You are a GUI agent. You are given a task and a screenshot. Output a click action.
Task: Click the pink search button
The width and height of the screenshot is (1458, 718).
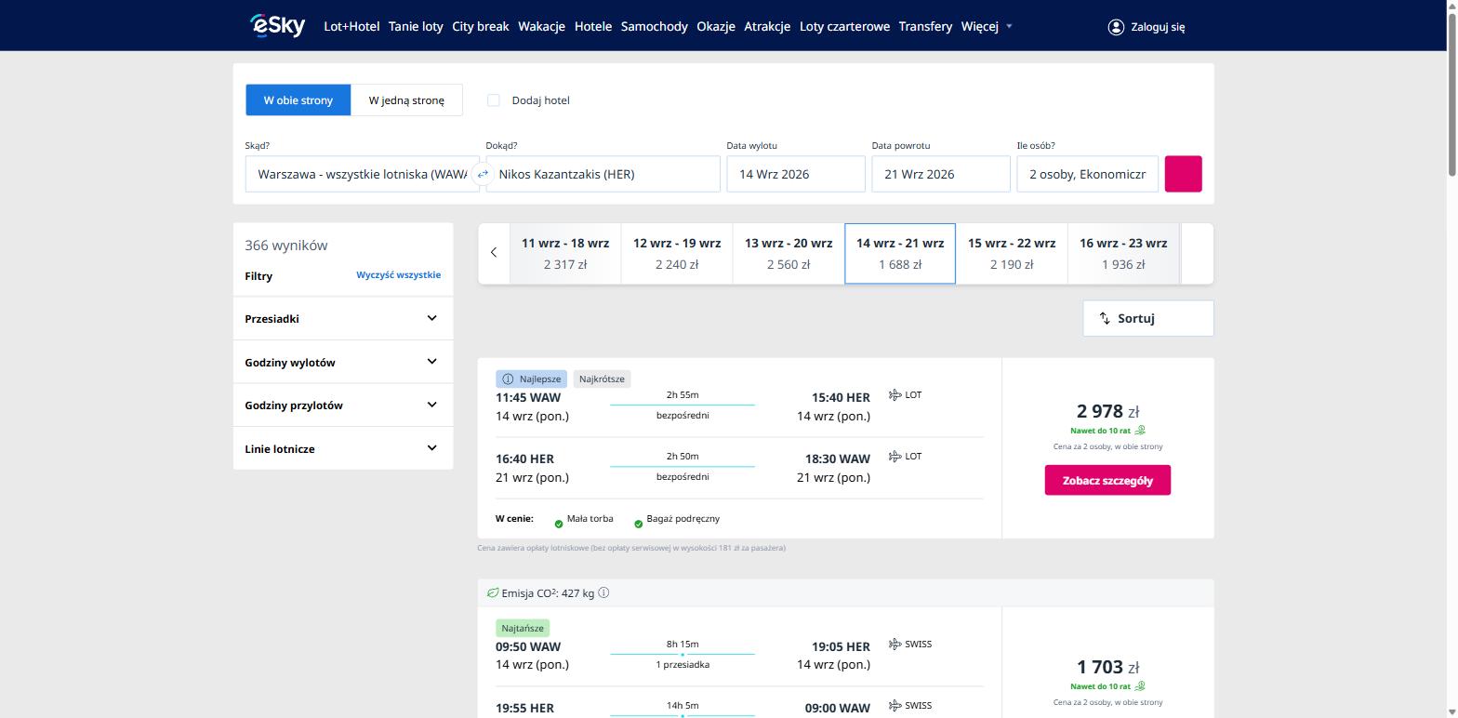tap(1184, 174)
